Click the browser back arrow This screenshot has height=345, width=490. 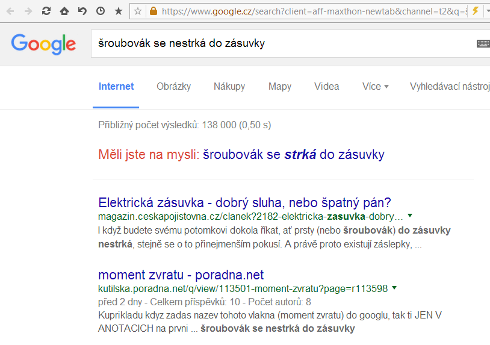10,11
